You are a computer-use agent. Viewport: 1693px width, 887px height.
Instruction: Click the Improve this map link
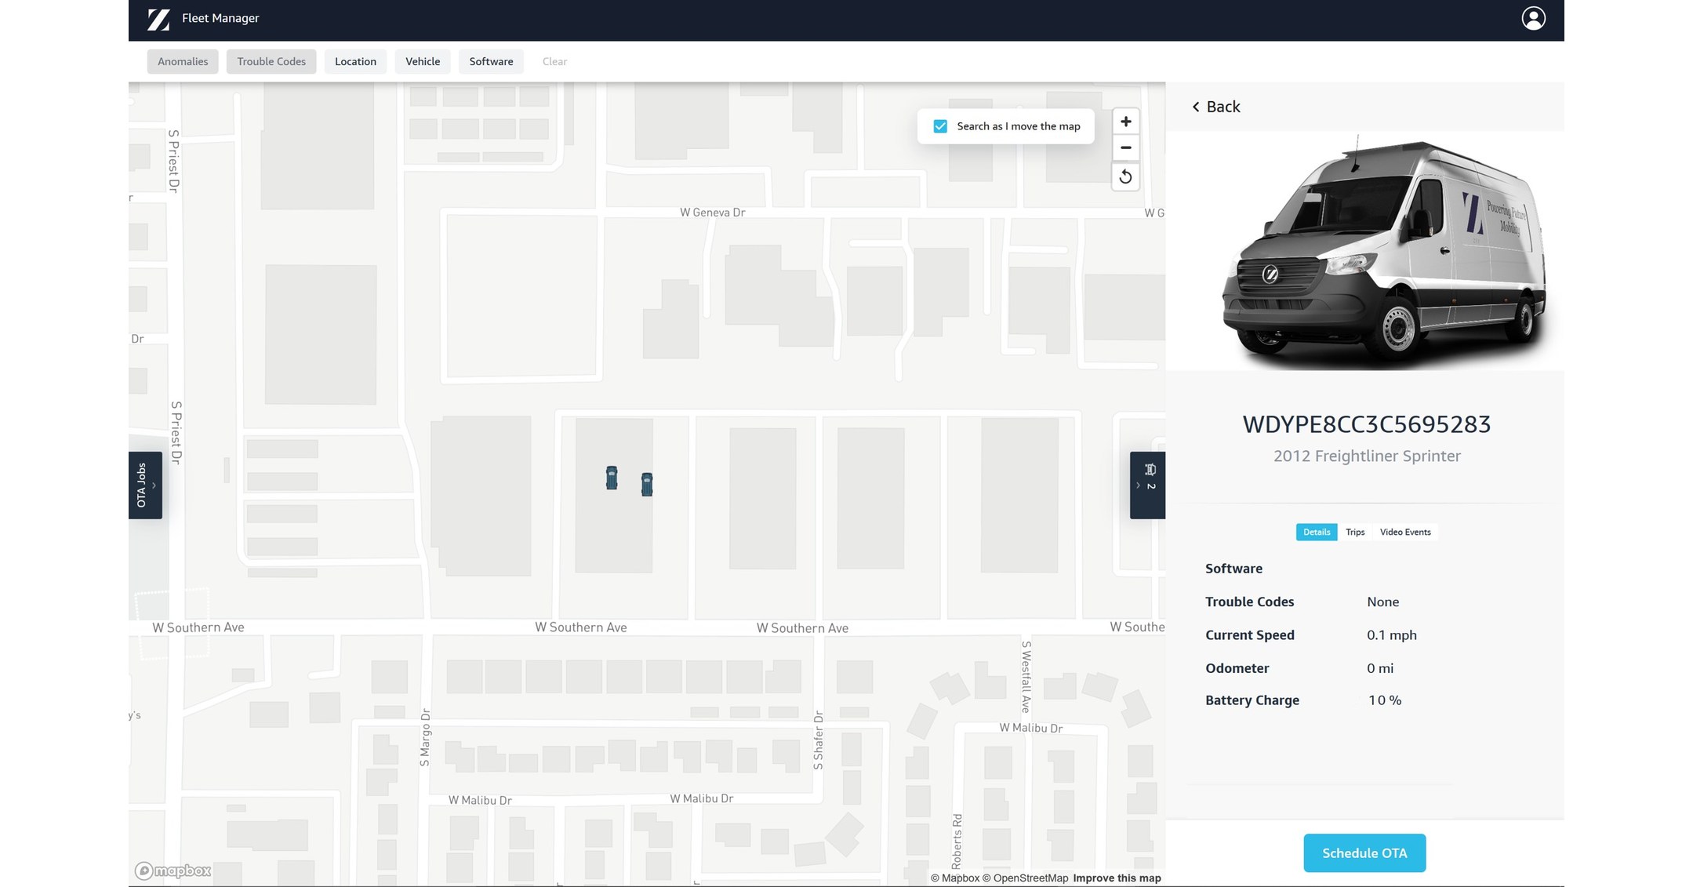(1116, 878)
